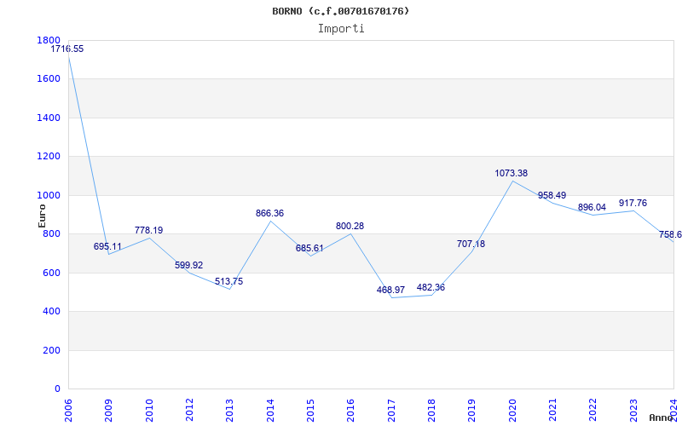Viewport: 682px width, 426px height.
Task: Select the 695.11 data label
Action: [108, 247]
